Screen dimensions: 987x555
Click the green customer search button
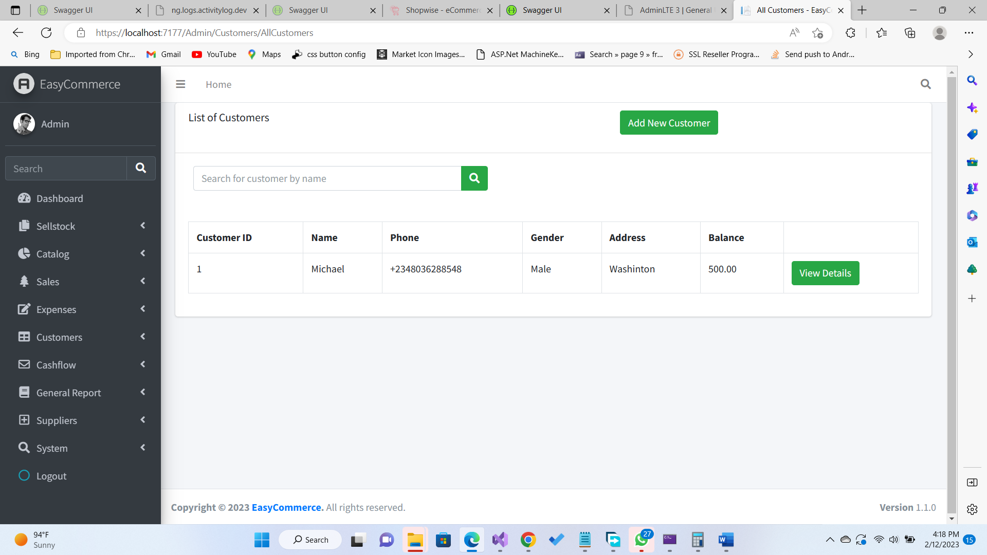point(474,178)
